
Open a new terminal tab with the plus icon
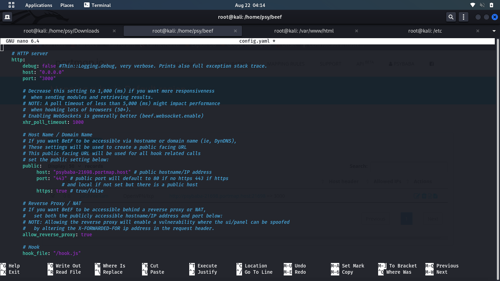coord(7,17)
